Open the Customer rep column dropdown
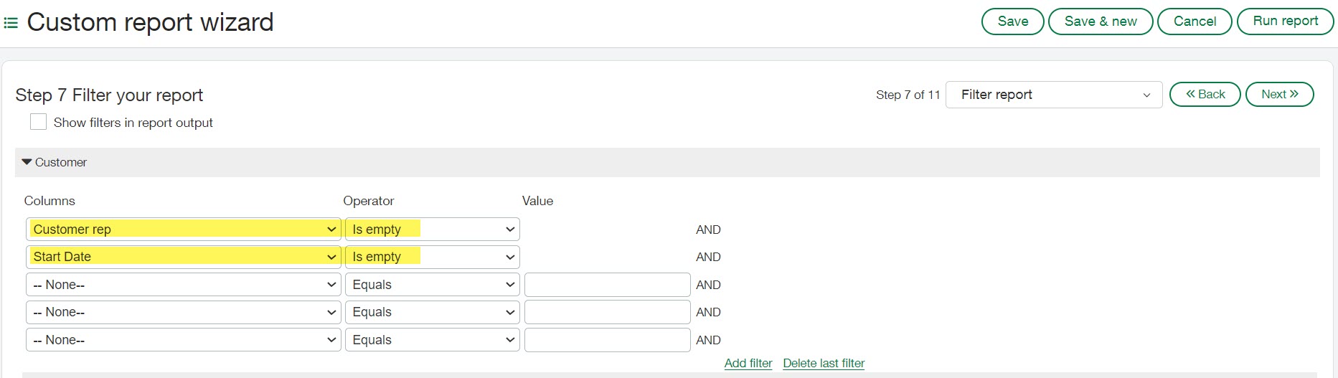 point(183,230)
